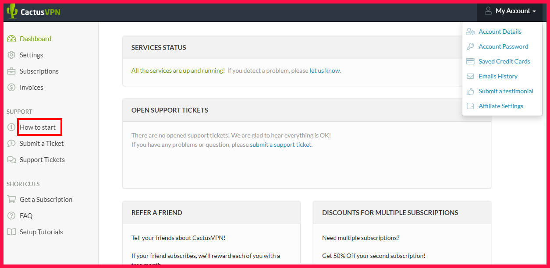Click the Dashboard gauge icon
Image resolution: width=550 pixels, height=268 pixels.
(11, 39)
